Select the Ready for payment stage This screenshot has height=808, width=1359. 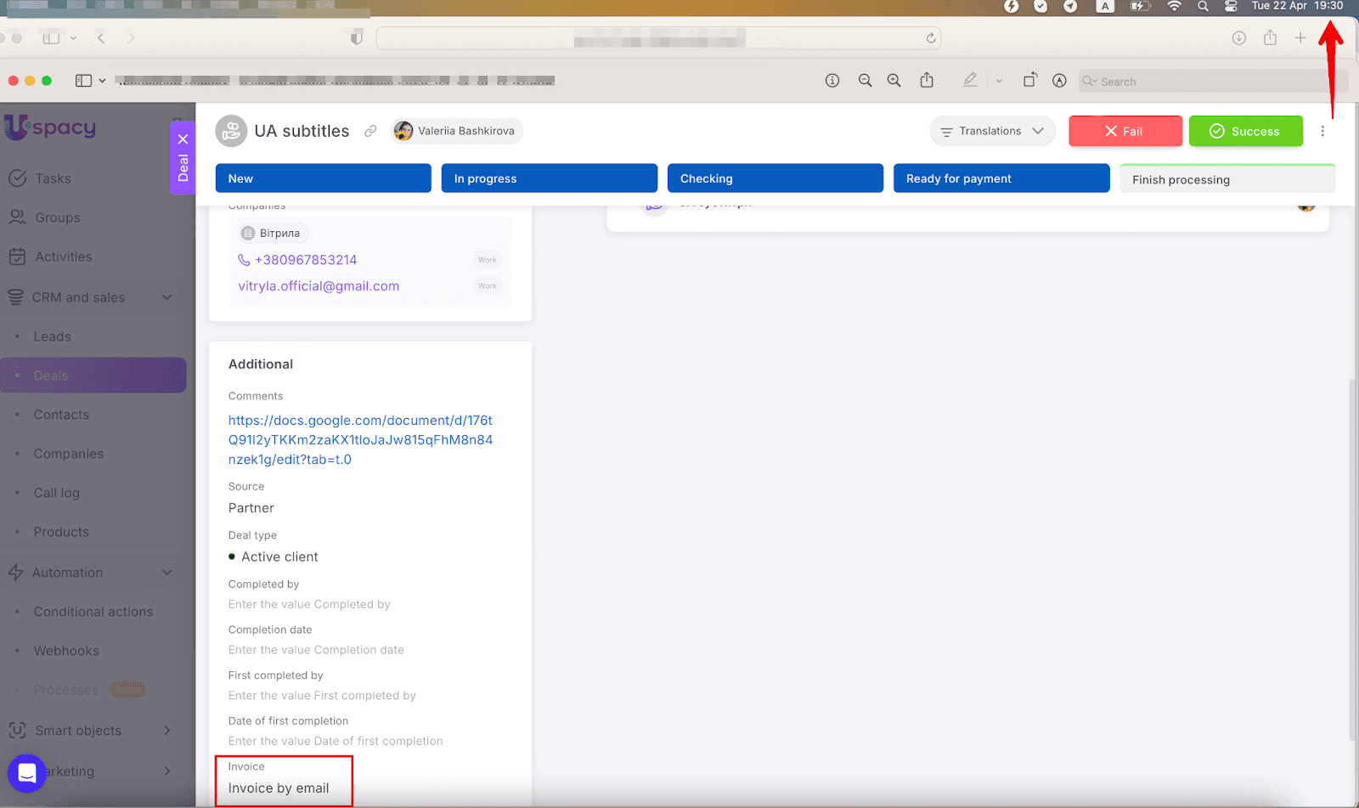[1001, 178]
